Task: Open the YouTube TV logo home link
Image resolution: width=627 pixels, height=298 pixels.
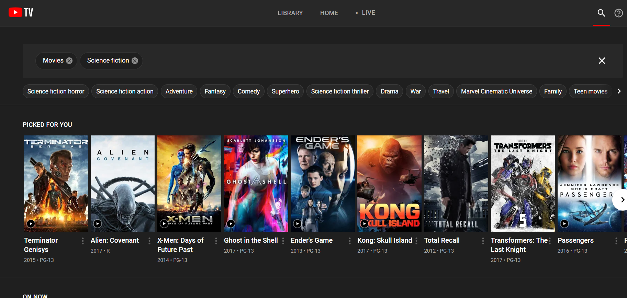Action: [21, 12]
